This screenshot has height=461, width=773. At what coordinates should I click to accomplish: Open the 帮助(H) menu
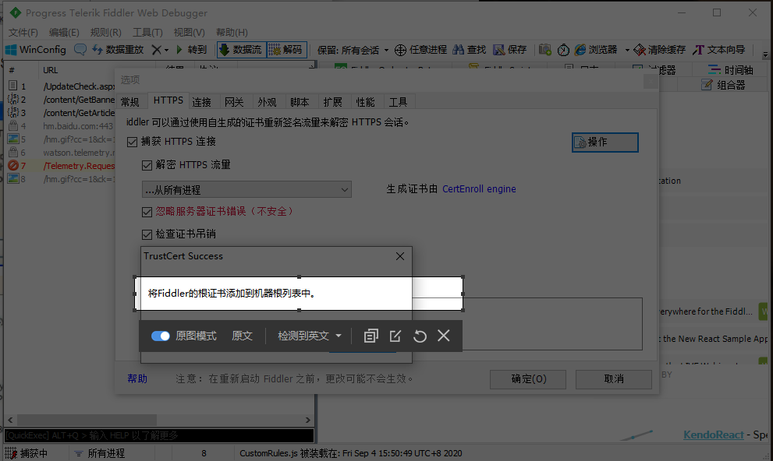tap(232, 33)
